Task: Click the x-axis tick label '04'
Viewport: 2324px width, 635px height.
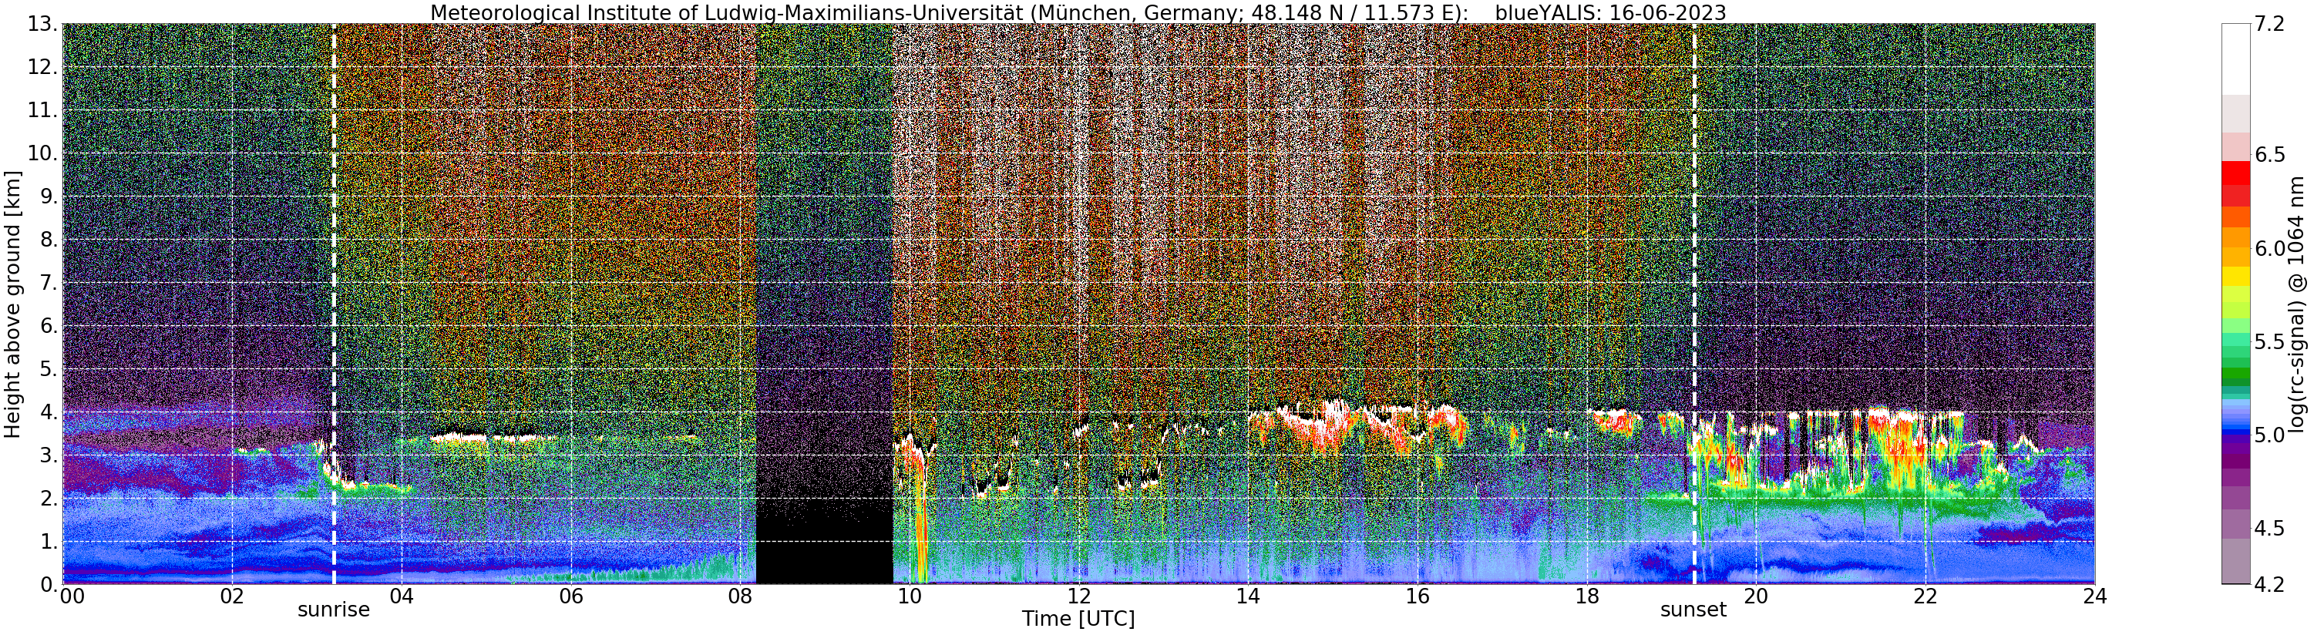Action: [x=401, y=596]
